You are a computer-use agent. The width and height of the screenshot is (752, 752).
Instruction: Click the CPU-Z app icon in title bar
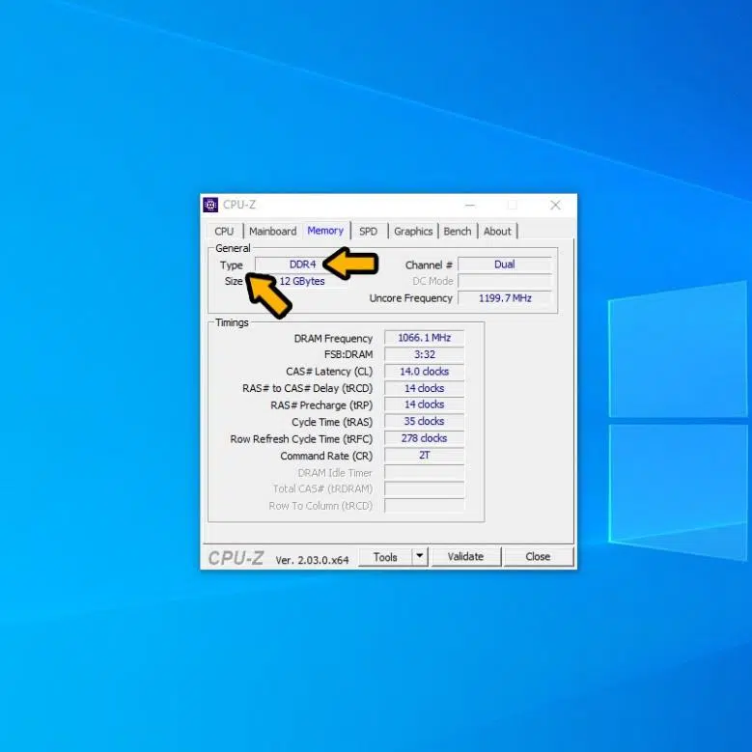click(210, 205)
